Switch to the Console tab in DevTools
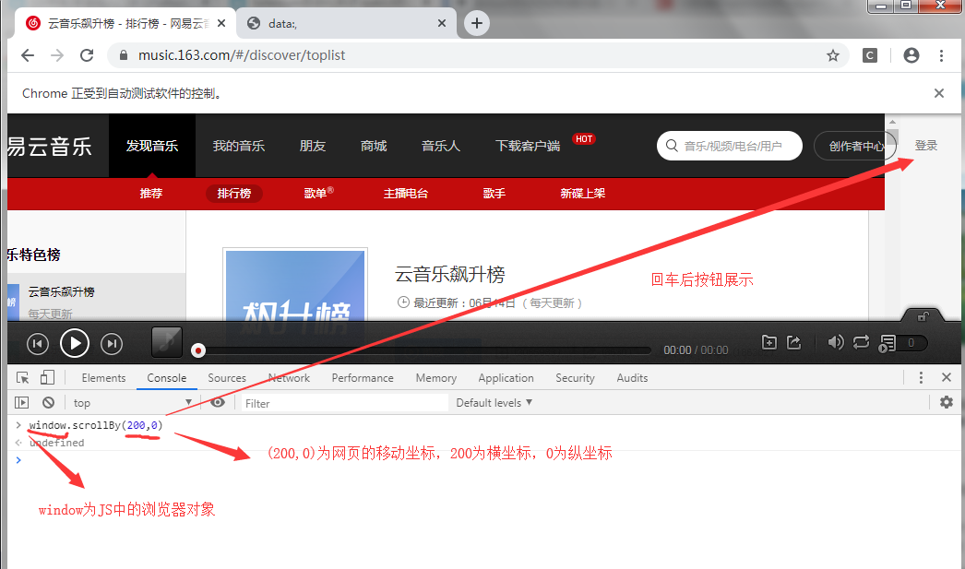Viewport: 965px width, 569px height. 166,378
